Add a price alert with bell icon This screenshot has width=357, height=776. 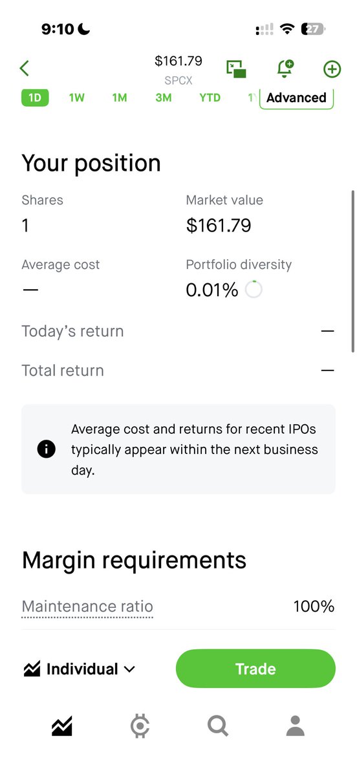tap(285, 69)
